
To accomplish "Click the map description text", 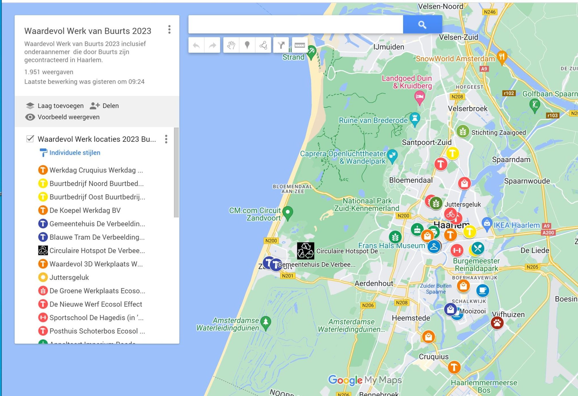I will tap(85, 52).
